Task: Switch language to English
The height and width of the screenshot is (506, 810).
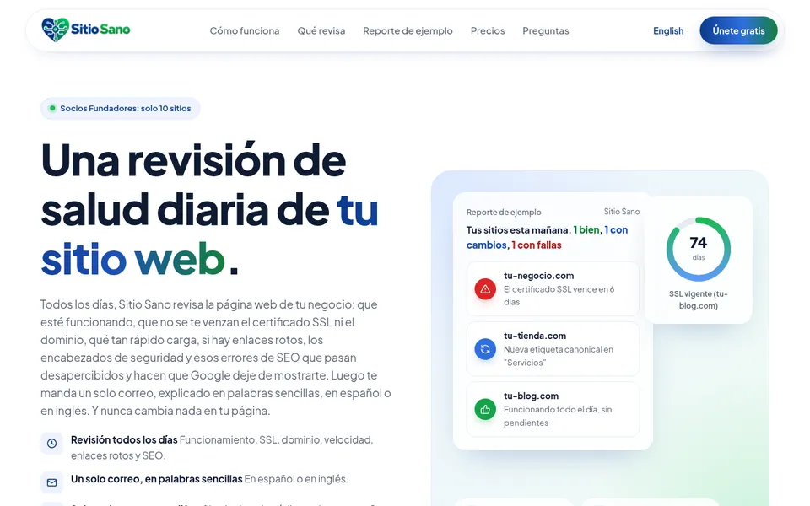Action: pyautogui.click(x=668, y=31)
